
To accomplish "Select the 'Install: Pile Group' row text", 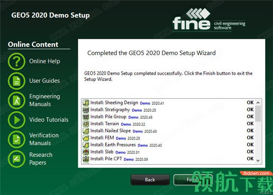I will click(x=108, y=117).
